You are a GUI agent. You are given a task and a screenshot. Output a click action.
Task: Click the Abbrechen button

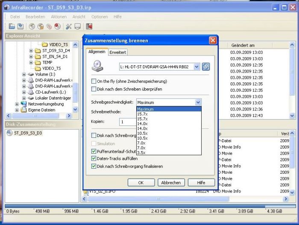pyautogui.click(x=171, y=182)
